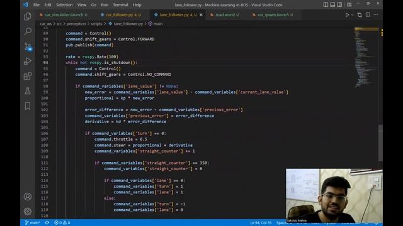403x226 pixels.
Task: Click the open changes compare icon
Action: (x=360, y=15)
